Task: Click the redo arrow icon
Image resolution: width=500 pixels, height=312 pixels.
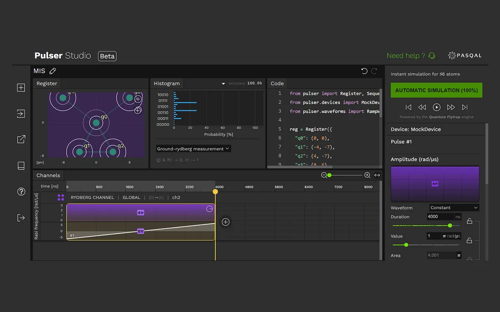Action: [374, 71]
